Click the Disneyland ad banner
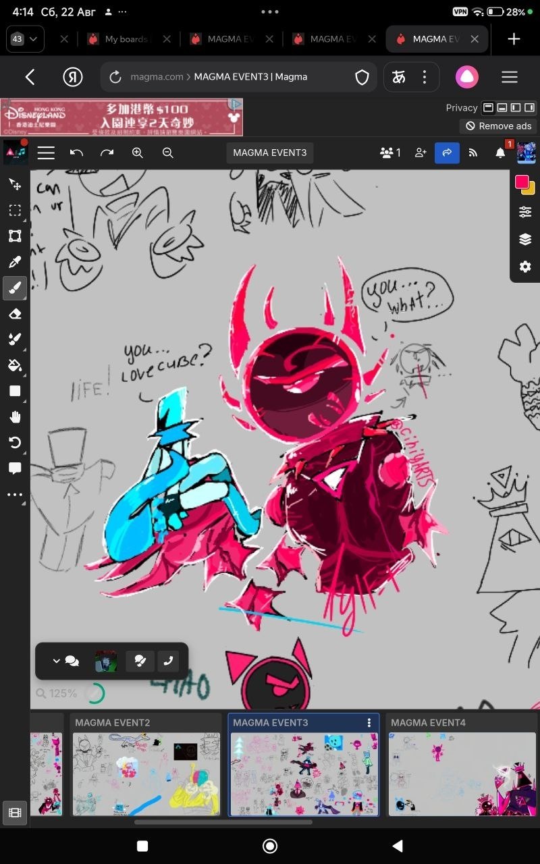The width and height of the screenshot is (540, 864). click(x=122, y=117)
